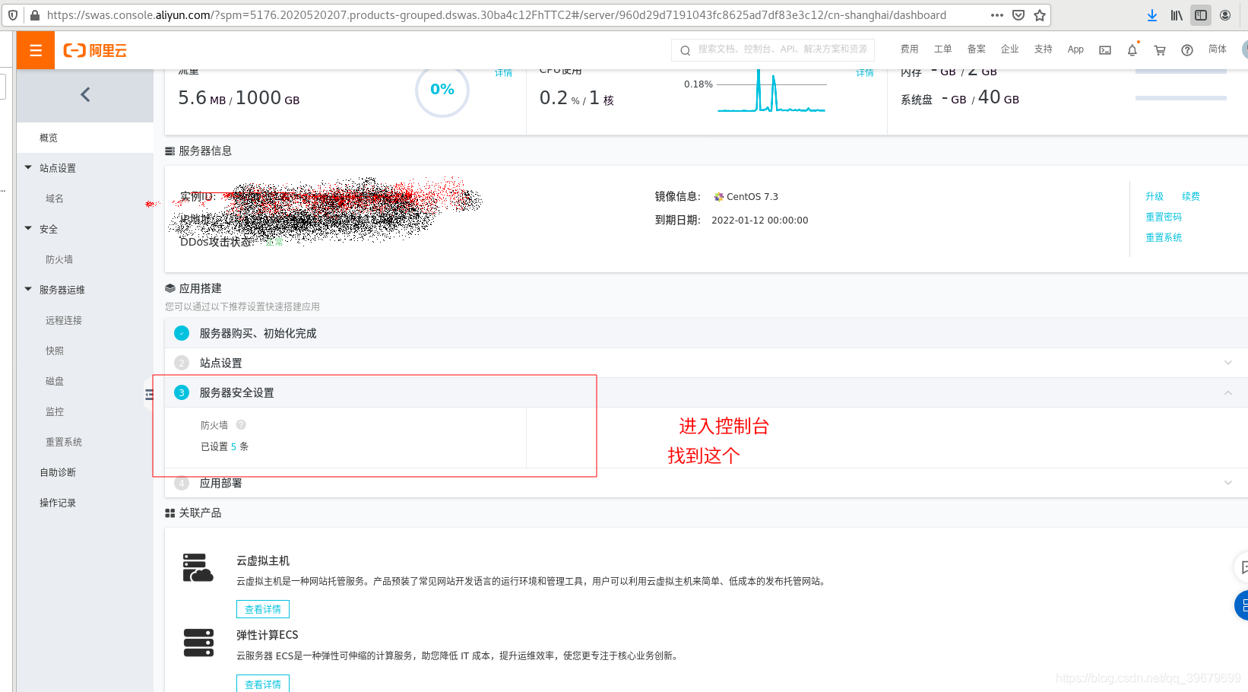Click the tracking protection shield icon
1248x692 pixels.
(13, 15)
